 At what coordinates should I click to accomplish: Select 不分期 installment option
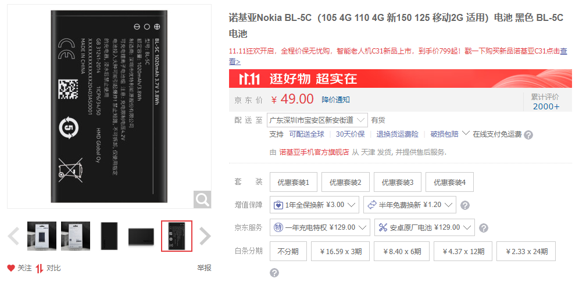[288, 251]
